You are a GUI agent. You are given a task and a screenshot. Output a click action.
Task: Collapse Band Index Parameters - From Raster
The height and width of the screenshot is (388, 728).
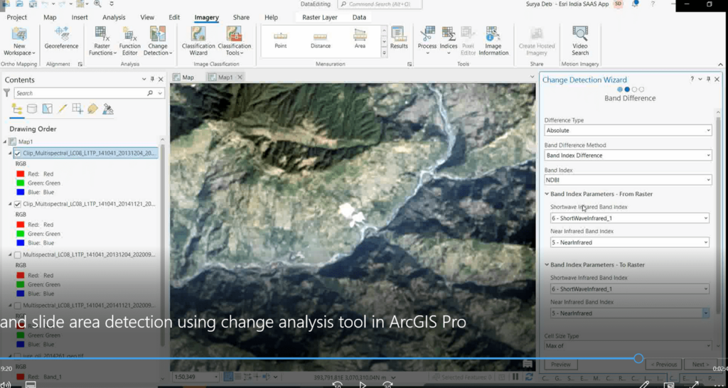coord(547,194)
